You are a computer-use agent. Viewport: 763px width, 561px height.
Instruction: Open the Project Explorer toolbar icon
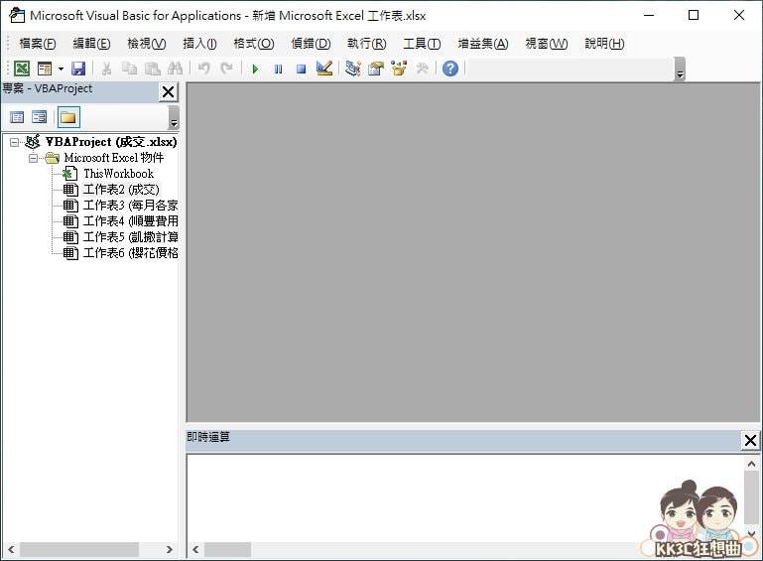353,69
